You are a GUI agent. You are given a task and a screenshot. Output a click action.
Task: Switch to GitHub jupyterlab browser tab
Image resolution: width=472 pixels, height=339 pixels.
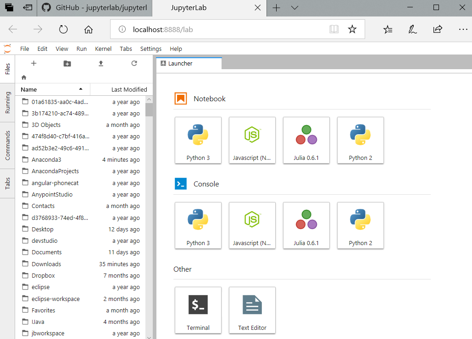pyautogui.click(x=95, y=8)
